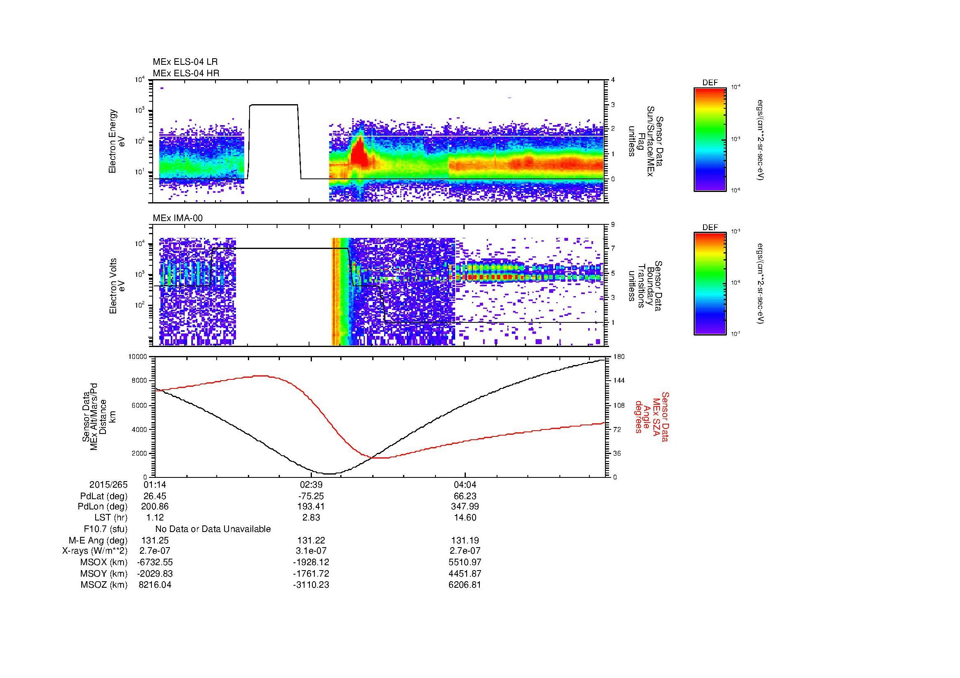
Task: Click the altitude curve minimum near periapsis
Action: pos(330,473)
